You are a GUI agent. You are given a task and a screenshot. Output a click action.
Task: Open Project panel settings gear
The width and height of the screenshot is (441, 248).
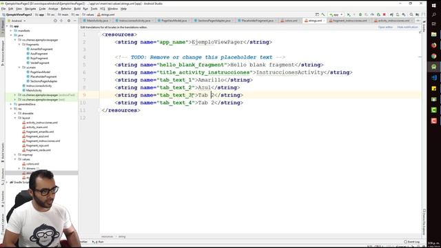click(x=69, y=21)
